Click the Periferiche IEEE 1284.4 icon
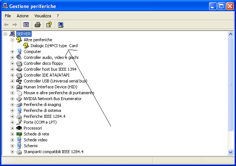Viewport: 236px width, 166px height. (19, 116)
